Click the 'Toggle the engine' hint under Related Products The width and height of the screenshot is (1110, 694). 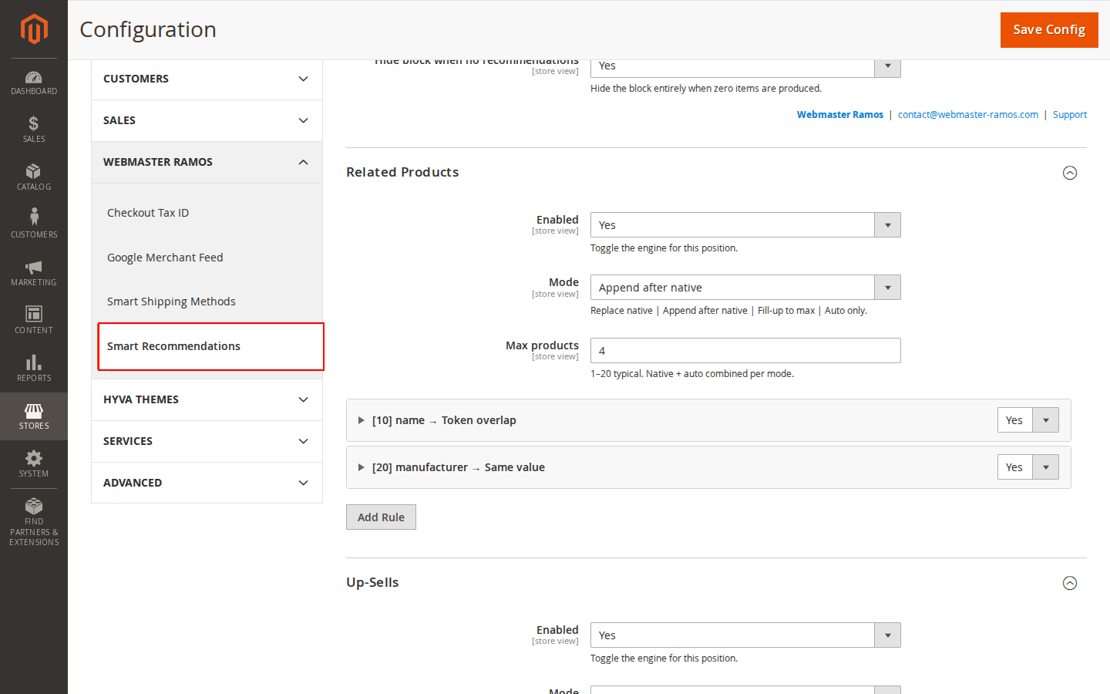(664, 248)
